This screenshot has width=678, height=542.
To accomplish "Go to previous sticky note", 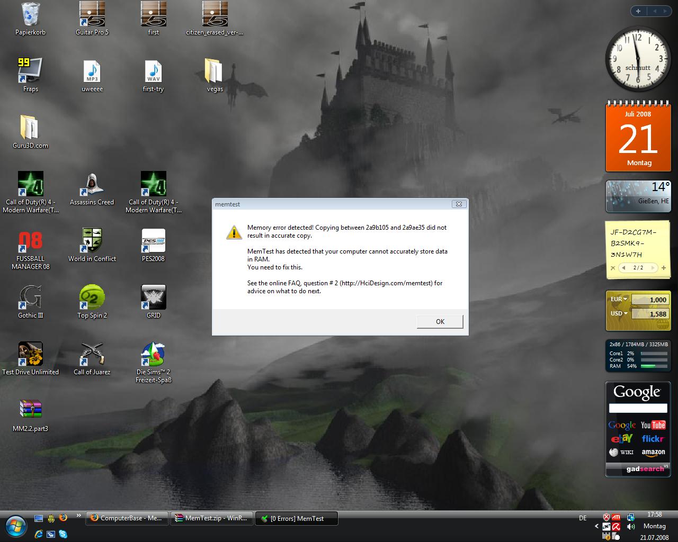I will coord(623,268).
